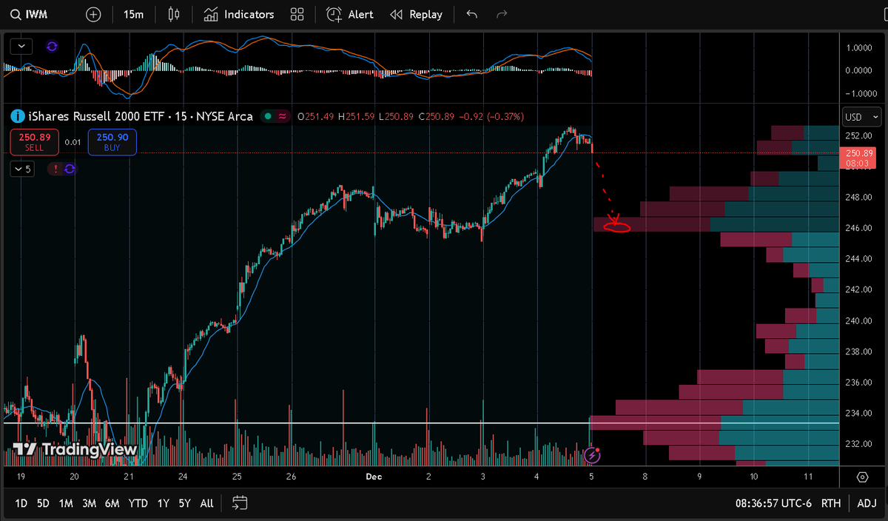The width and height of the screenshot is (888, 521).
Task: Select the 1M date range
Action: tap(66, 503)
